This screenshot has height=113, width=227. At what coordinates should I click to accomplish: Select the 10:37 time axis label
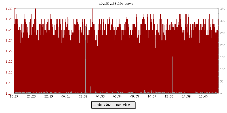[152, 97]
